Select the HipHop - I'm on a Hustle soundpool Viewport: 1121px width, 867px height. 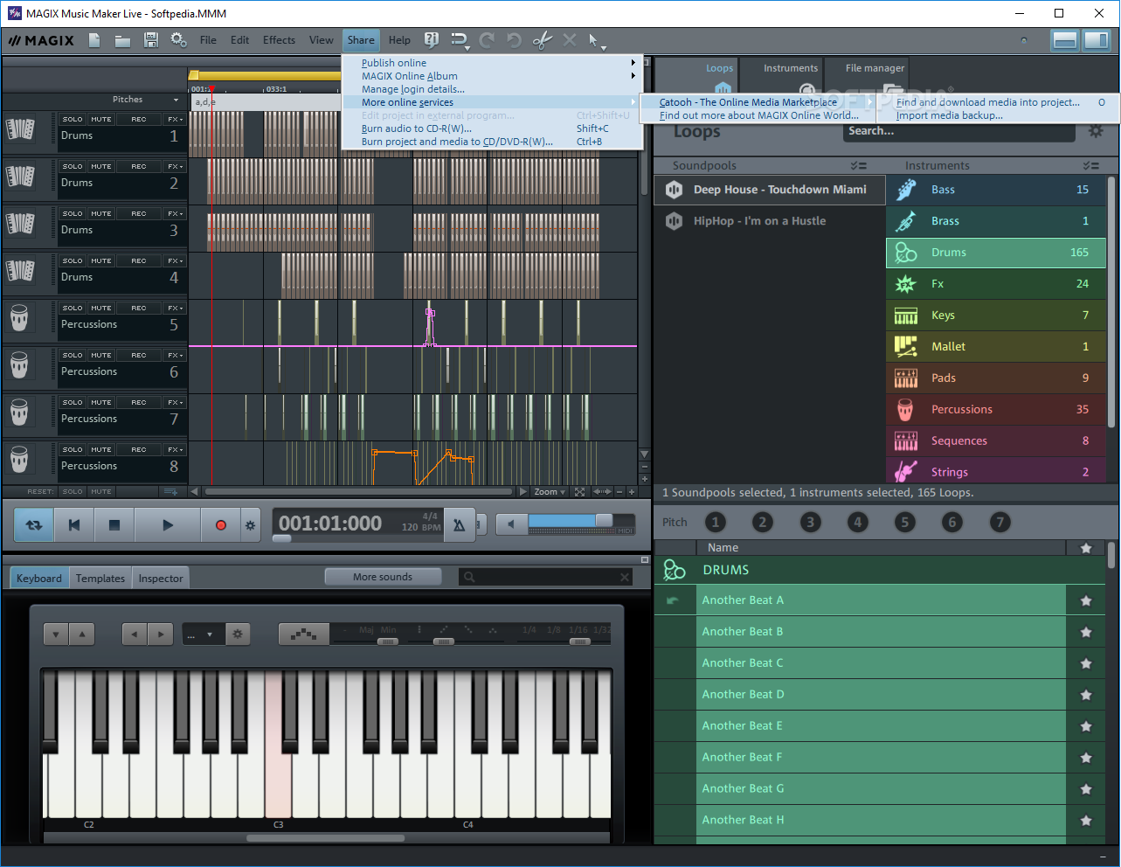(x=770, y=221)
